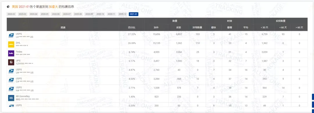Click the 平均 column header
The height and width of the screenshot is (113, 314).
click(246, 28)
